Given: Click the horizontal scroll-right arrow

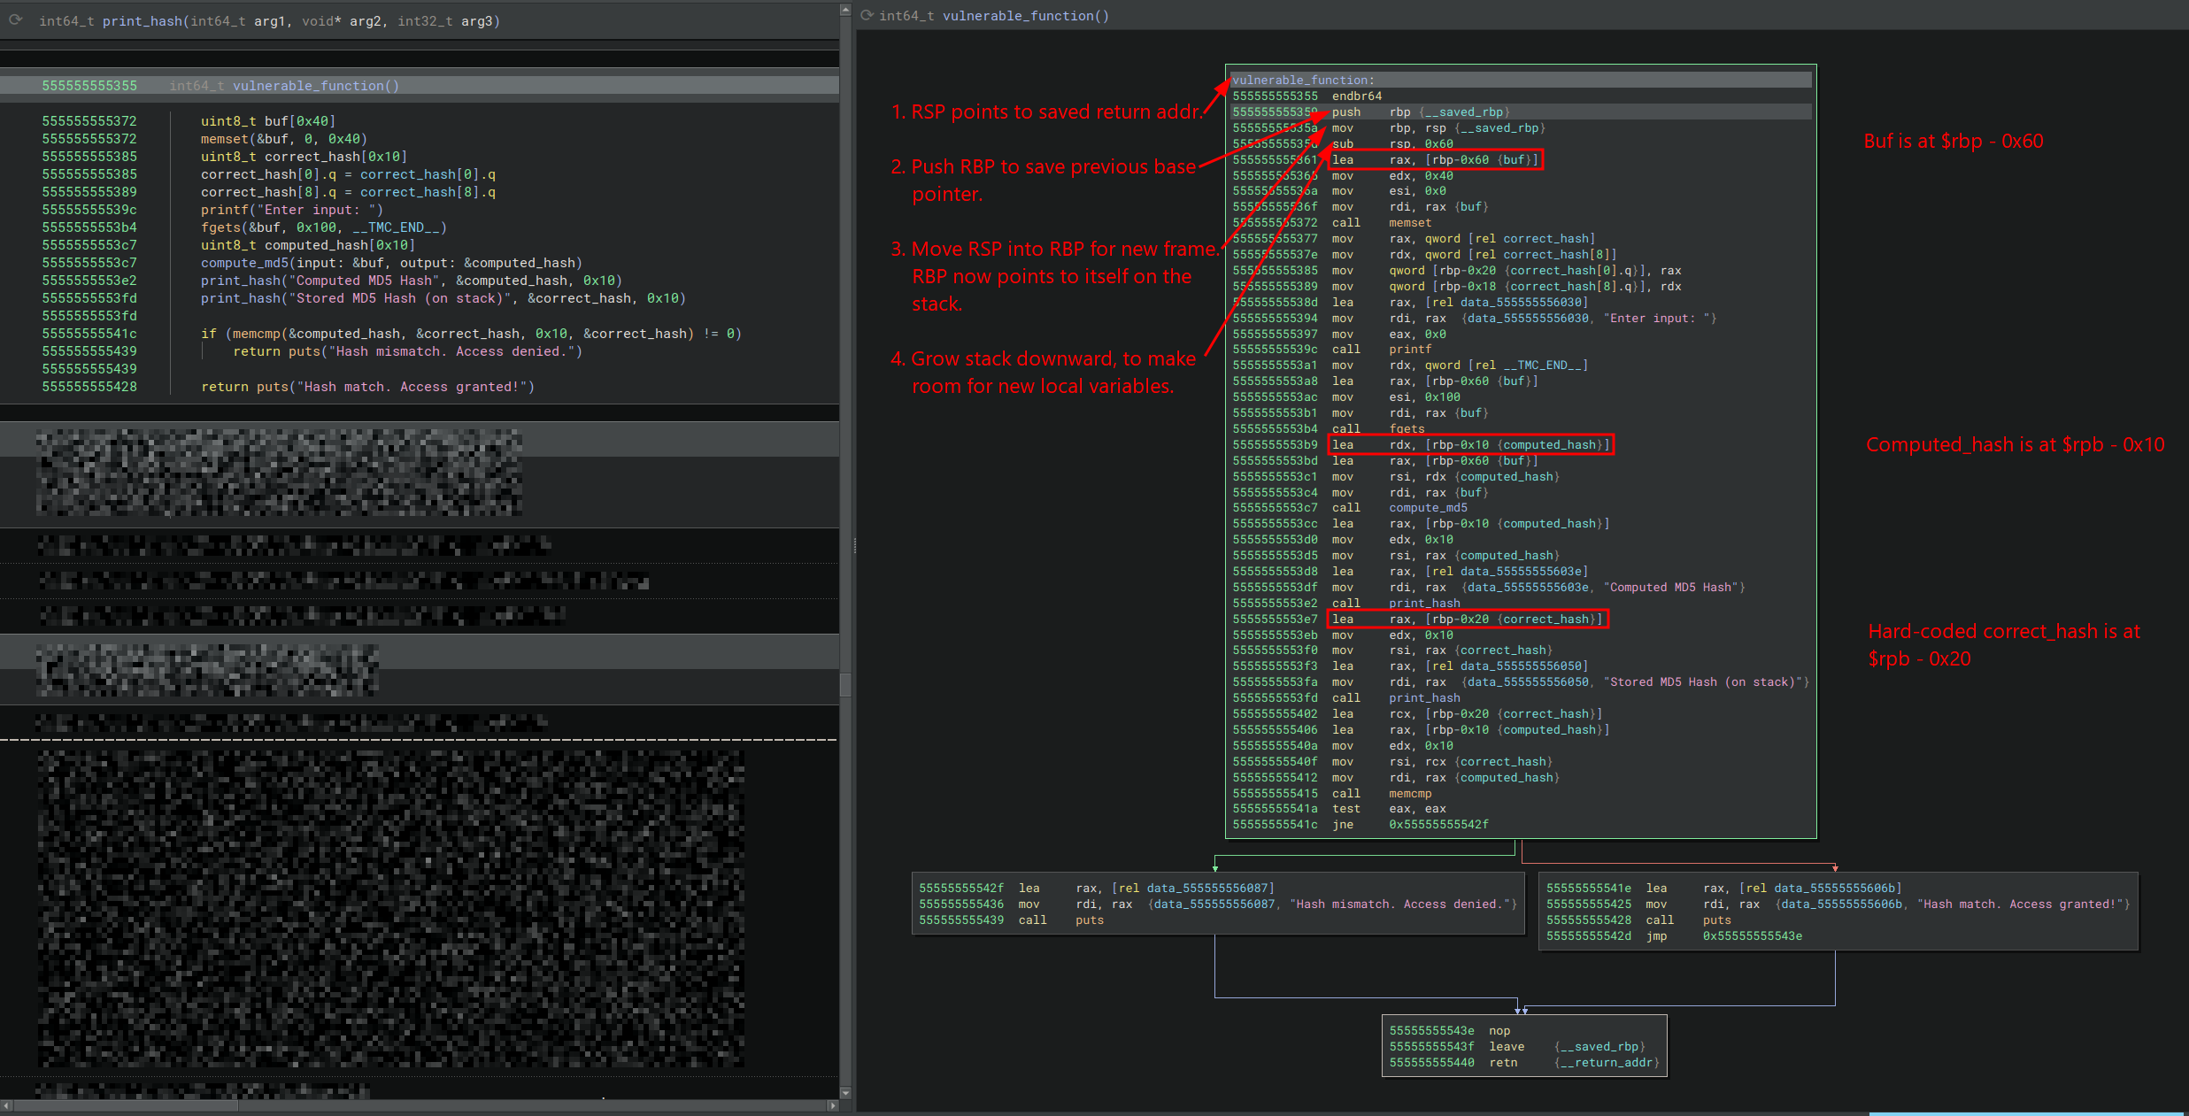Looking at the screenshot, I should [x=832, y=1105].
